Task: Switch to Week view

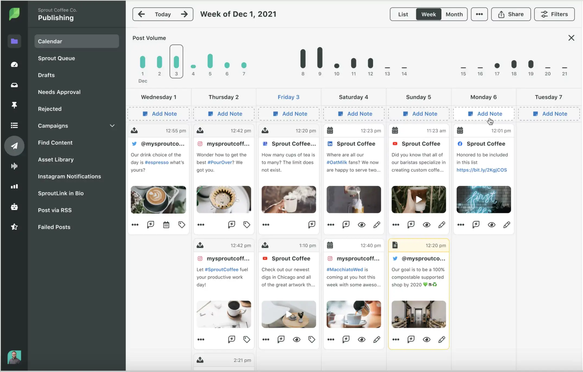Action: click(428, 14)
